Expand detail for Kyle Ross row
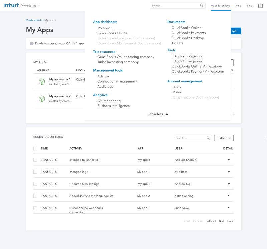The width and height of the screenshot is (267, 249). pyautogui.click(x=229, y=172)
